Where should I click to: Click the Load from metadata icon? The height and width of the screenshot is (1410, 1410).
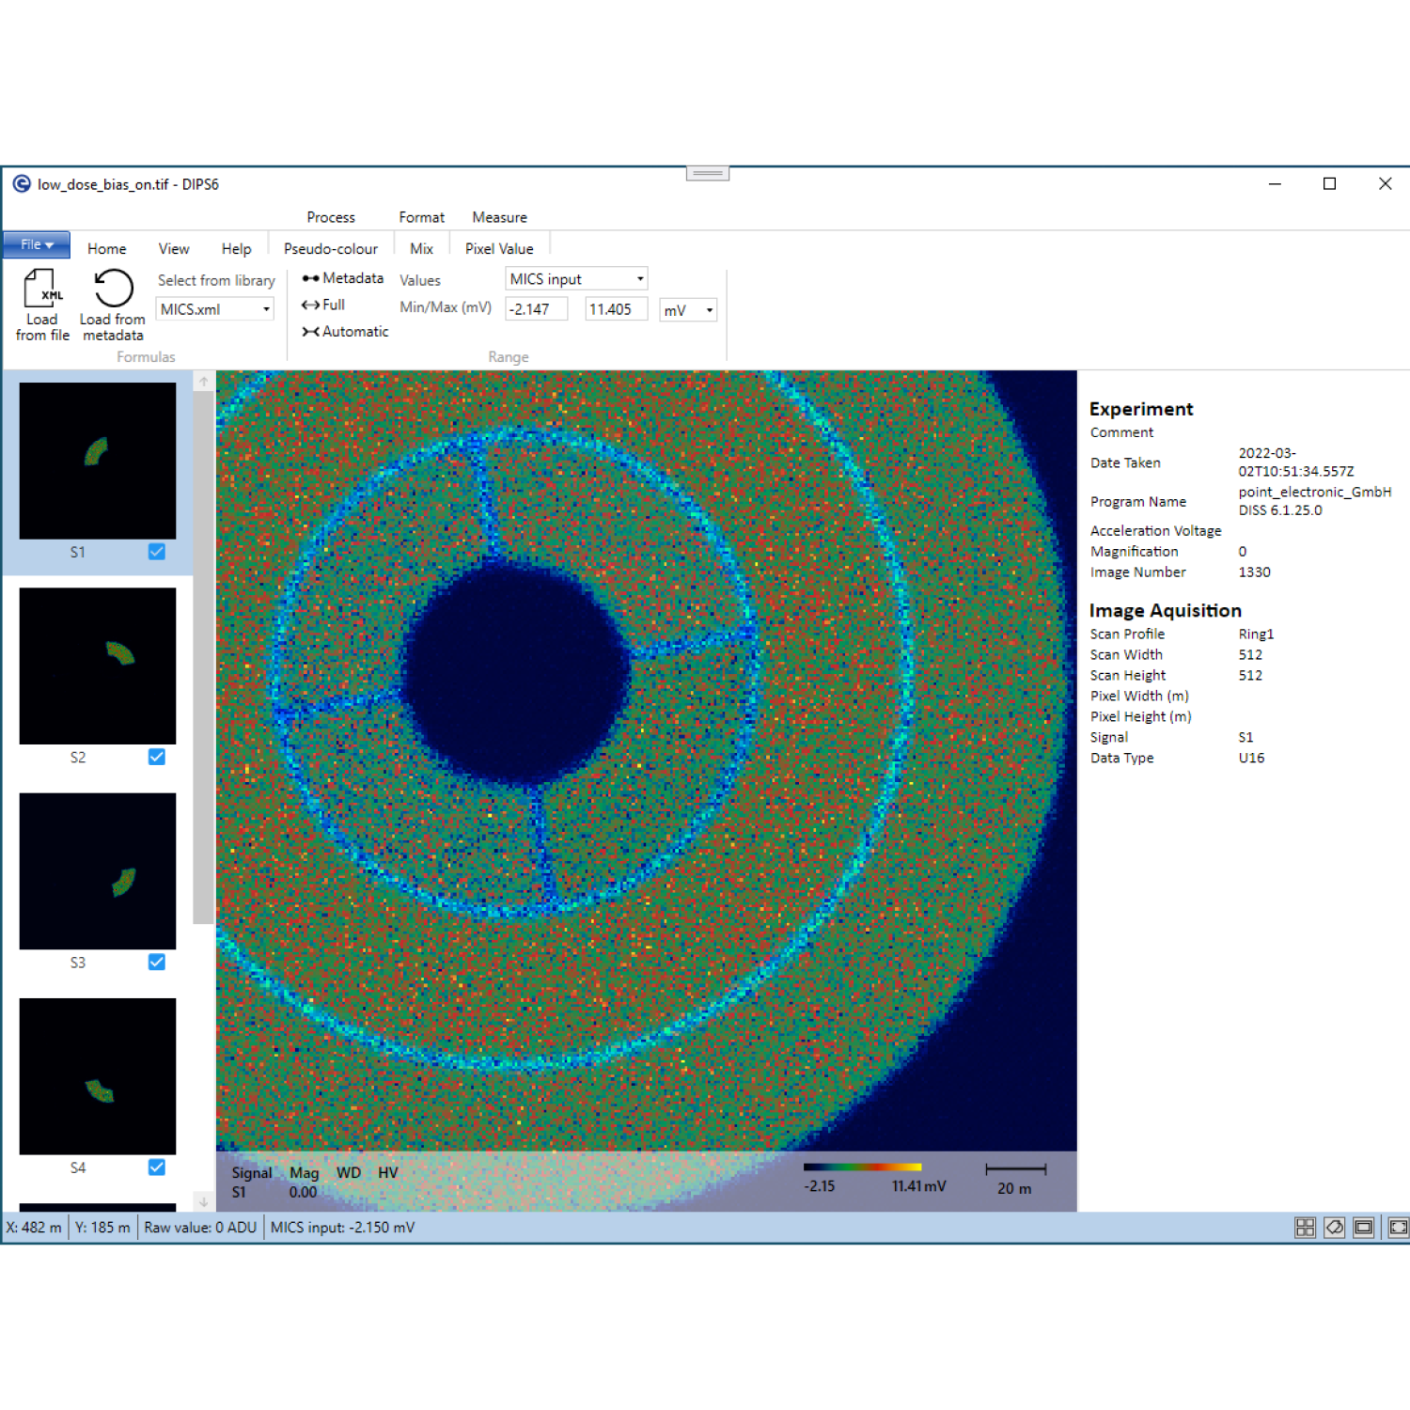(113, 290)
